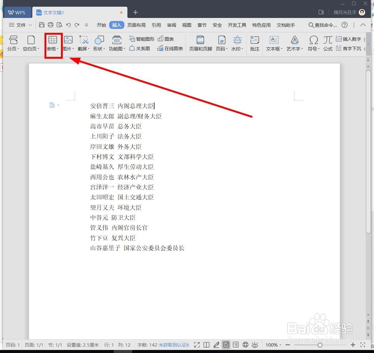Open the zoom percentage 100% dropdown
Viewport: 374px width, 353px height.
(x=273, y=345)
